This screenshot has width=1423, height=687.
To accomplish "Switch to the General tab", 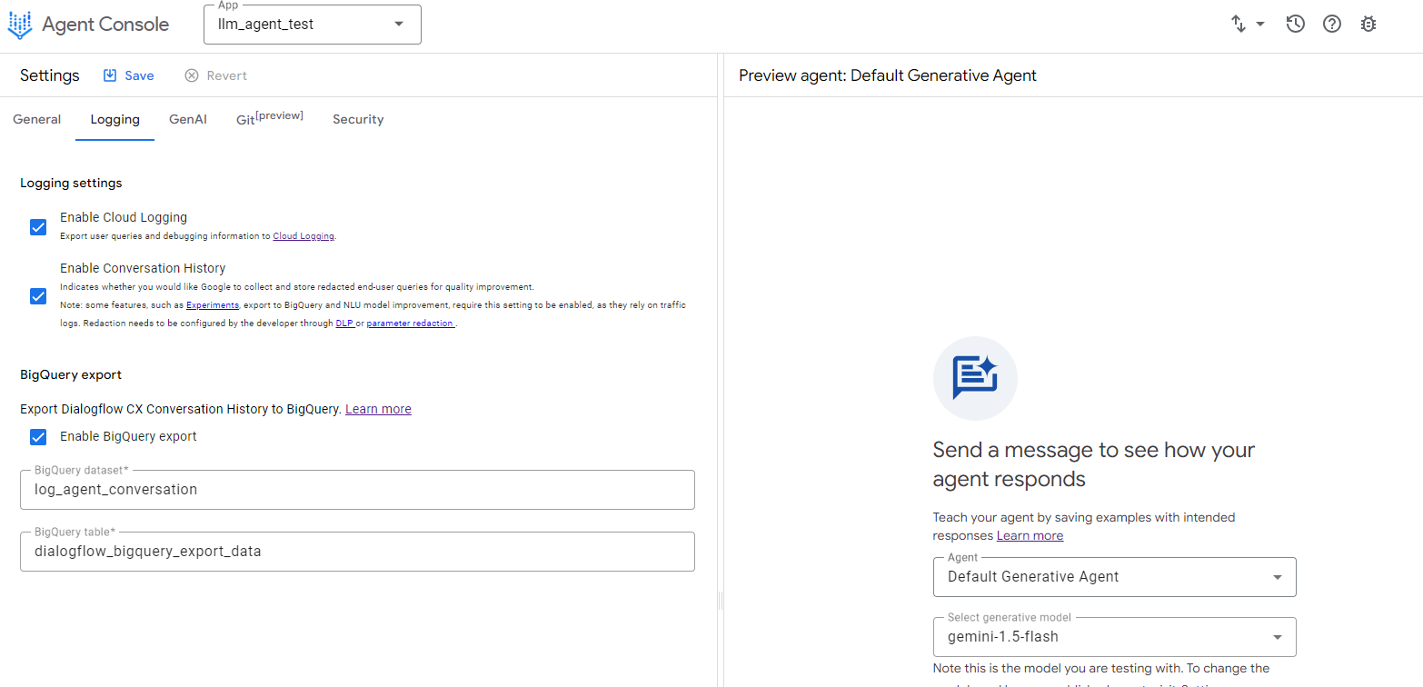I will [x=37, y=119].
